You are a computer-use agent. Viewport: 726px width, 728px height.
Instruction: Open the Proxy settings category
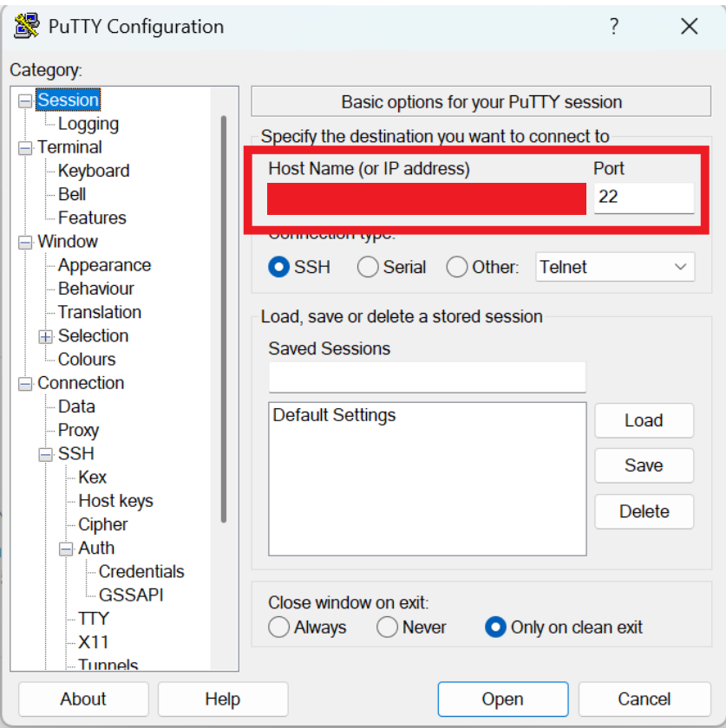pos(79,431)
